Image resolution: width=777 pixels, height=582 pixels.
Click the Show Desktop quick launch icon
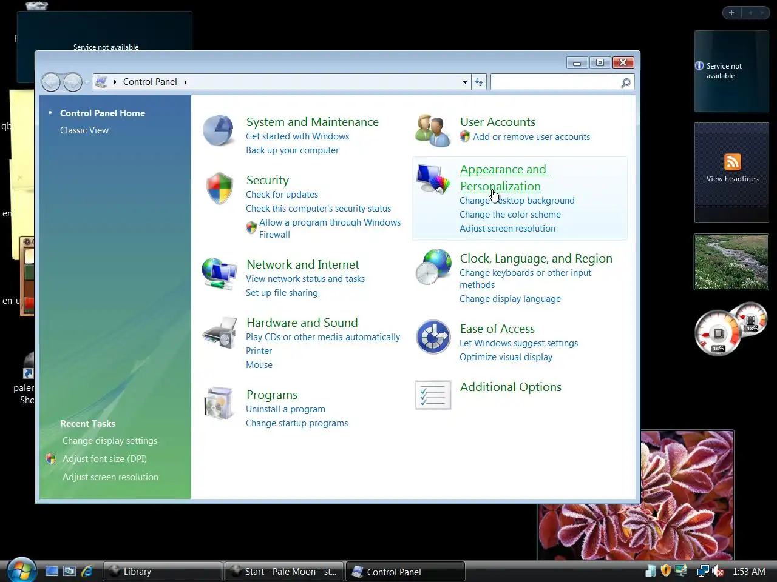click(52, 571)
